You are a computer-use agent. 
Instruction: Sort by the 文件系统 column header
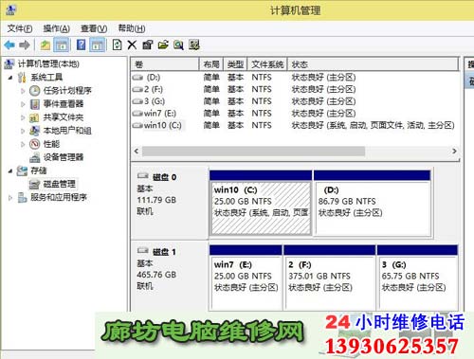pos(267,64)
